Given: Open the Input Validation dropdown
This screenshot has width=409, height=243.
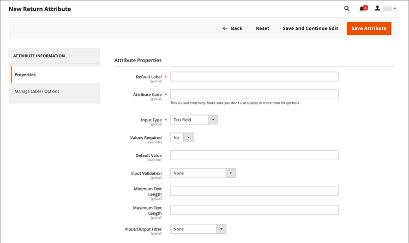Looking at the screenshot, I should pyautogui.click(x=203, y=173).
